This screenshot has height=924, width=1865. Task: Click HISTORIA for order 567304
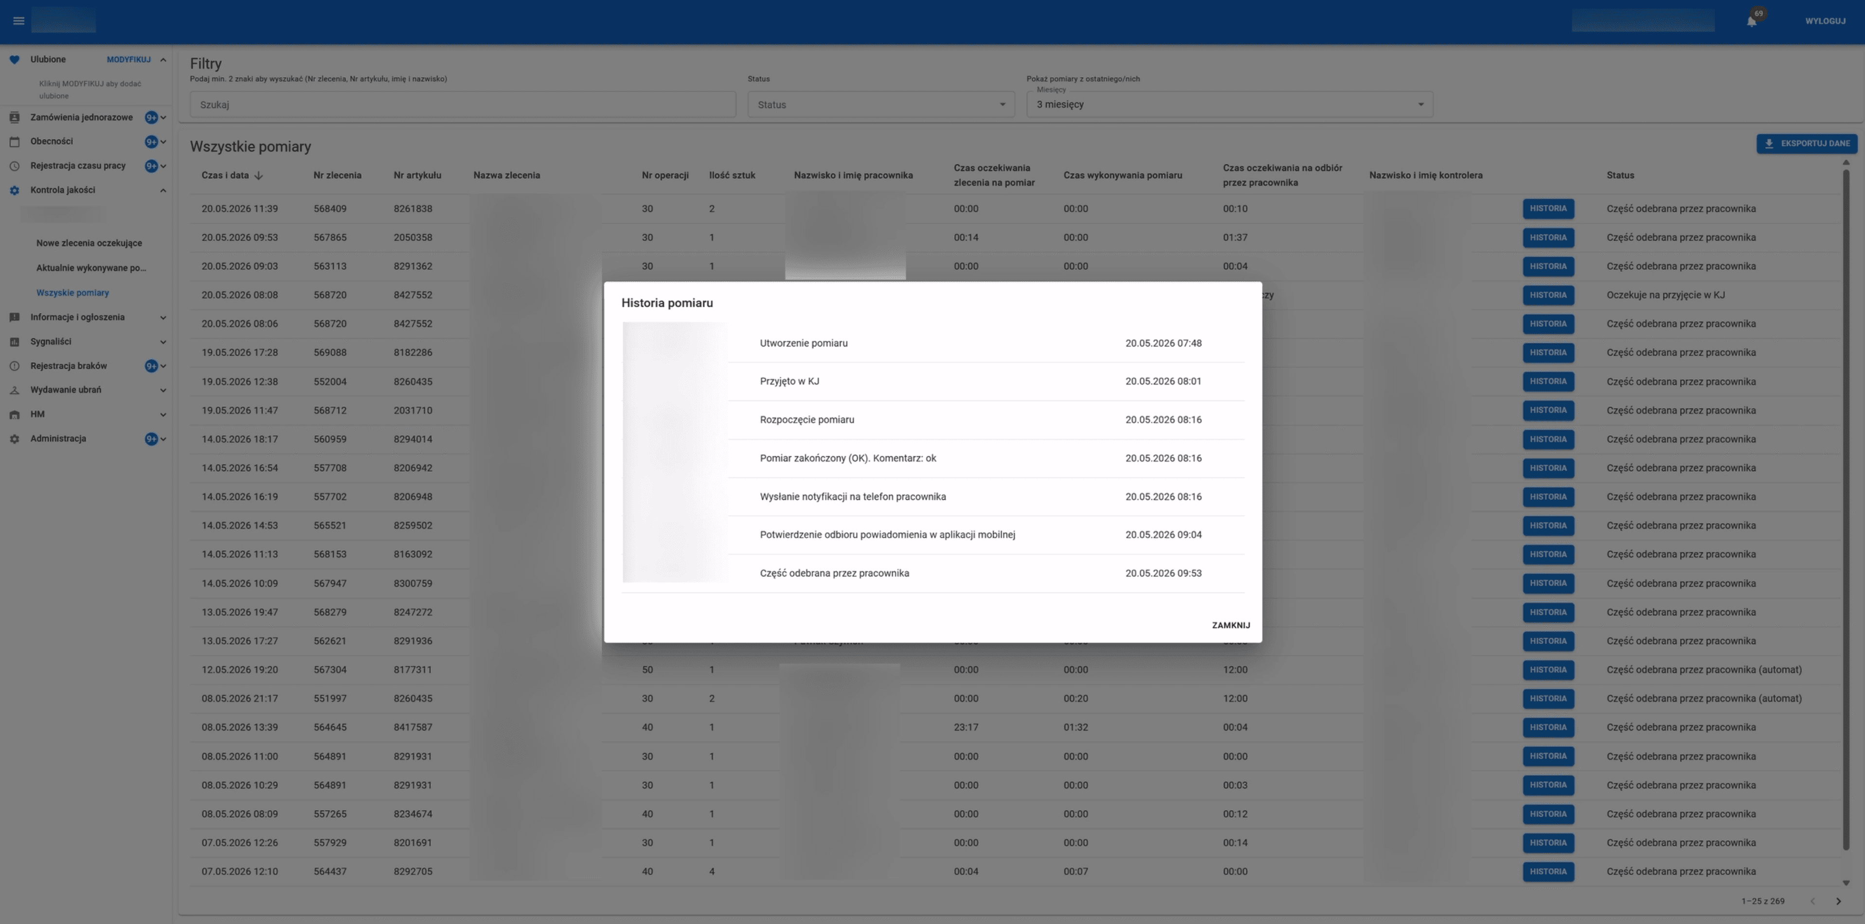tap(1548, 670)
